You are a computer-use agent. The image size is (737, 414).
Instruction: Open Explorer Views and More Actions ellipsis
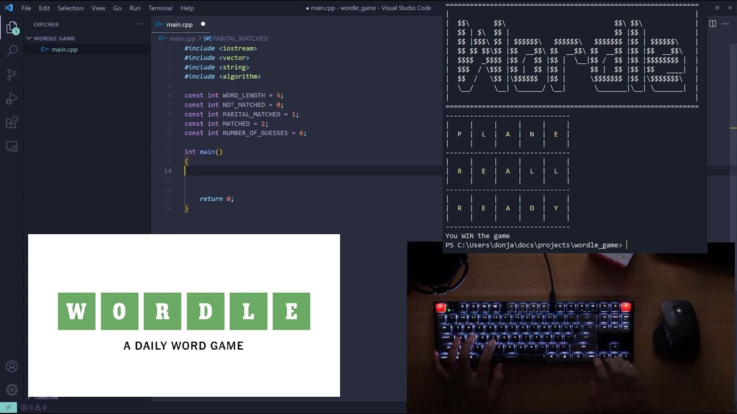[139, 24]
